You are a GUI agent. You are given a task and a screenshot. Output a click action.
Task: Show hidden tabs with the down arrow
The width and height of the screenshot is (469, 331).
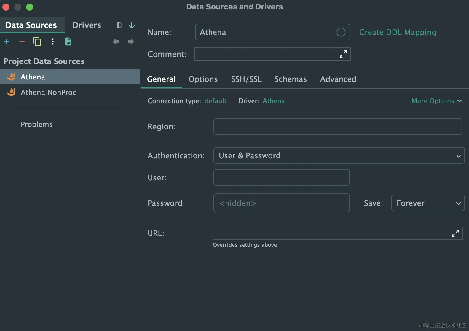[x=132, y=26]
